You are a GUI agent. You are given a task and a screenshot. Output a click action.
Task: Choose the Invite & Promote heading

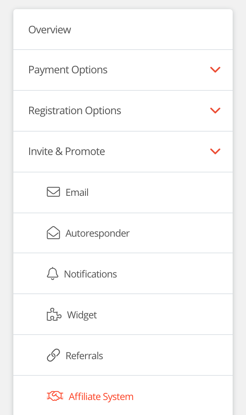[66, 151]
